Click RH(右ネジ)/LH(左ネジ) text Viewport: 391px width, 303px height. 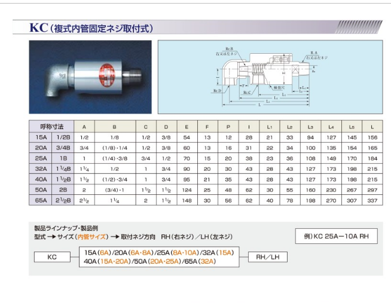(x=197, y=237)
